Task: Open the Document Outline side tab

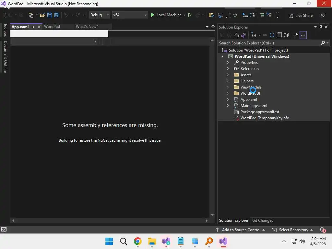Action: click(x=6, y=57)
